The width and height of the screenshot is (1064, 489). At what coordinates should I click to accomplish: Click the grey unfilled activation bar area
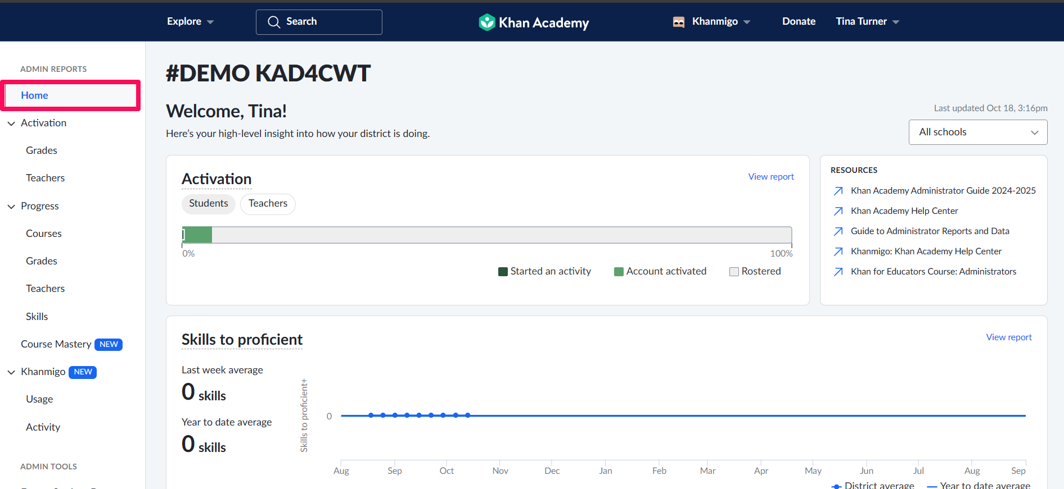(x=502, y=235)
